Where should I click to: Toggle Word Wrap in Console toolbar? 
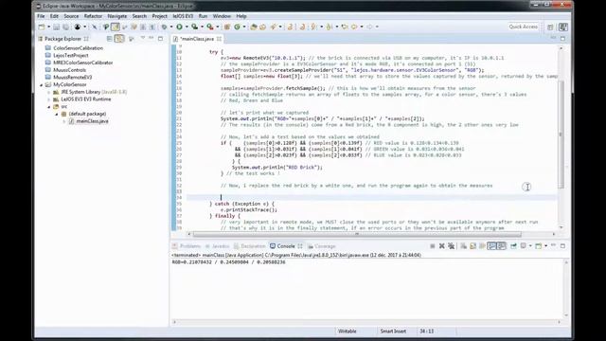coord(482,246)
